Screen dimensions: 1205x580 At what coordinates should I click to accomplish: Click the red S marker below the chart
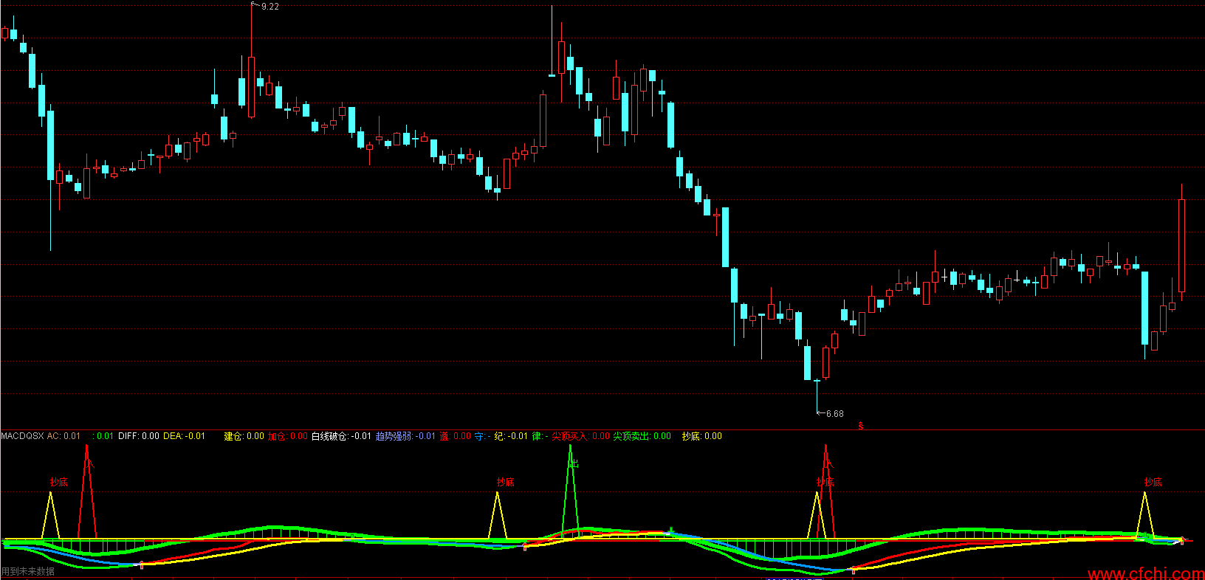click(x=861, y=426)
